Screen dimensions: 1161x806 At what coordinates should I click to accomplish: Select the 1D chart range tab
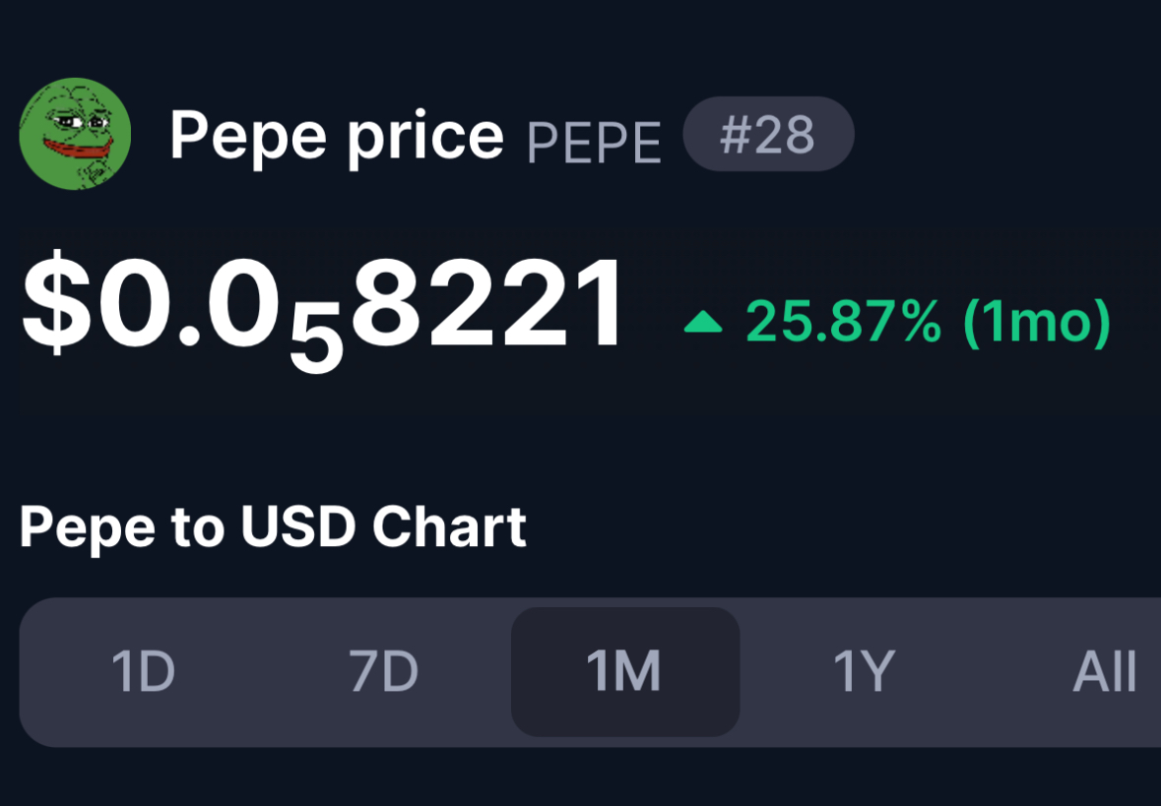click(x=143, y=671)
